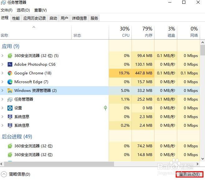The image size is (205, 180).
Task: Click the 74.2 MB memory cell
Action: pyautogui.click(x=143, y=146)
